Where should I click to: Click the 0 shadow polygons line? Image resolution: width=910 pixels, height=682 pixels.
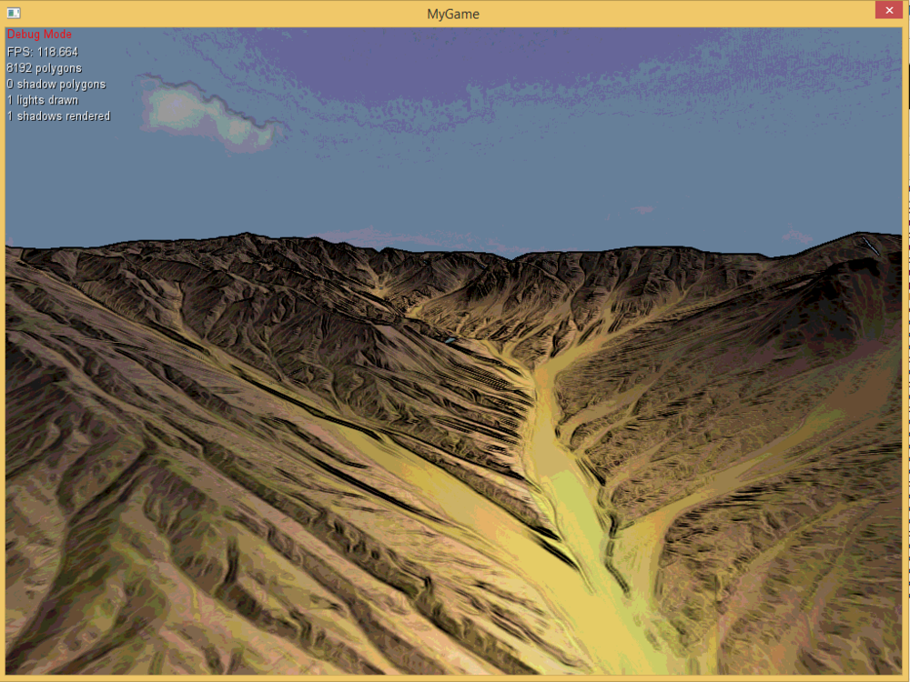click(56, 84)
